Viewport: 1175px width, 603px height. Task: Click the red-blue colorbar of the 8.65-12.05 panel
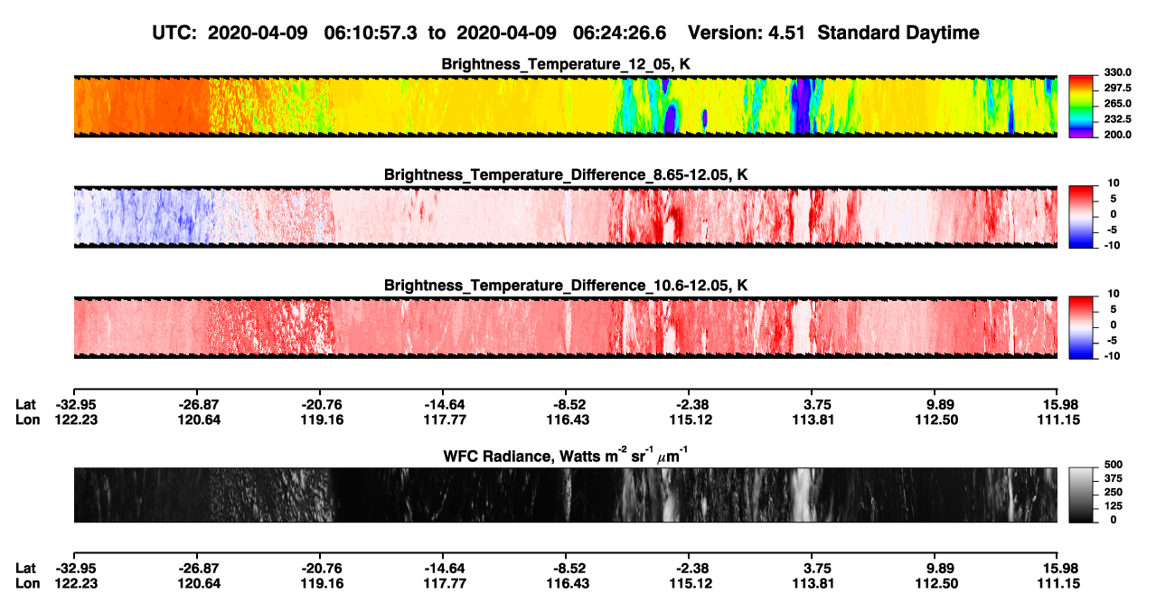(1083, 216)
